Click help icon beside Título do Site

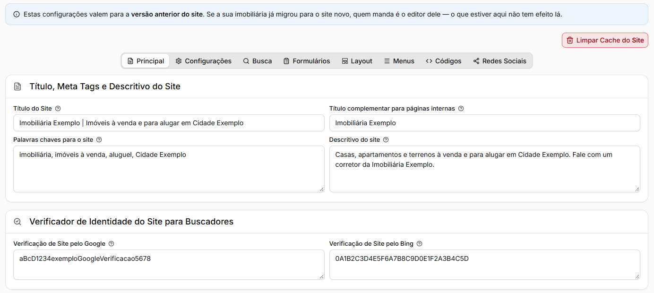tap(58, 109)
